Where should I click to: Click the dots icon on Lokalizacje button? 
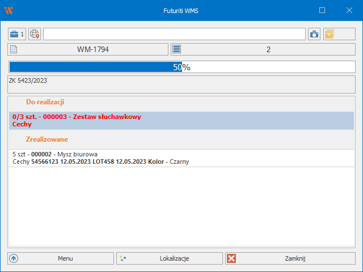tap(123, 258)
